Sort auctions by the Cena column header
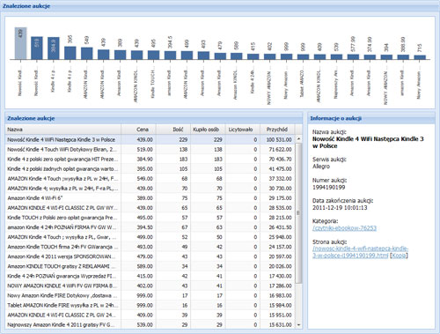Screen dimensions: 440x334 [x=138, y=130]
